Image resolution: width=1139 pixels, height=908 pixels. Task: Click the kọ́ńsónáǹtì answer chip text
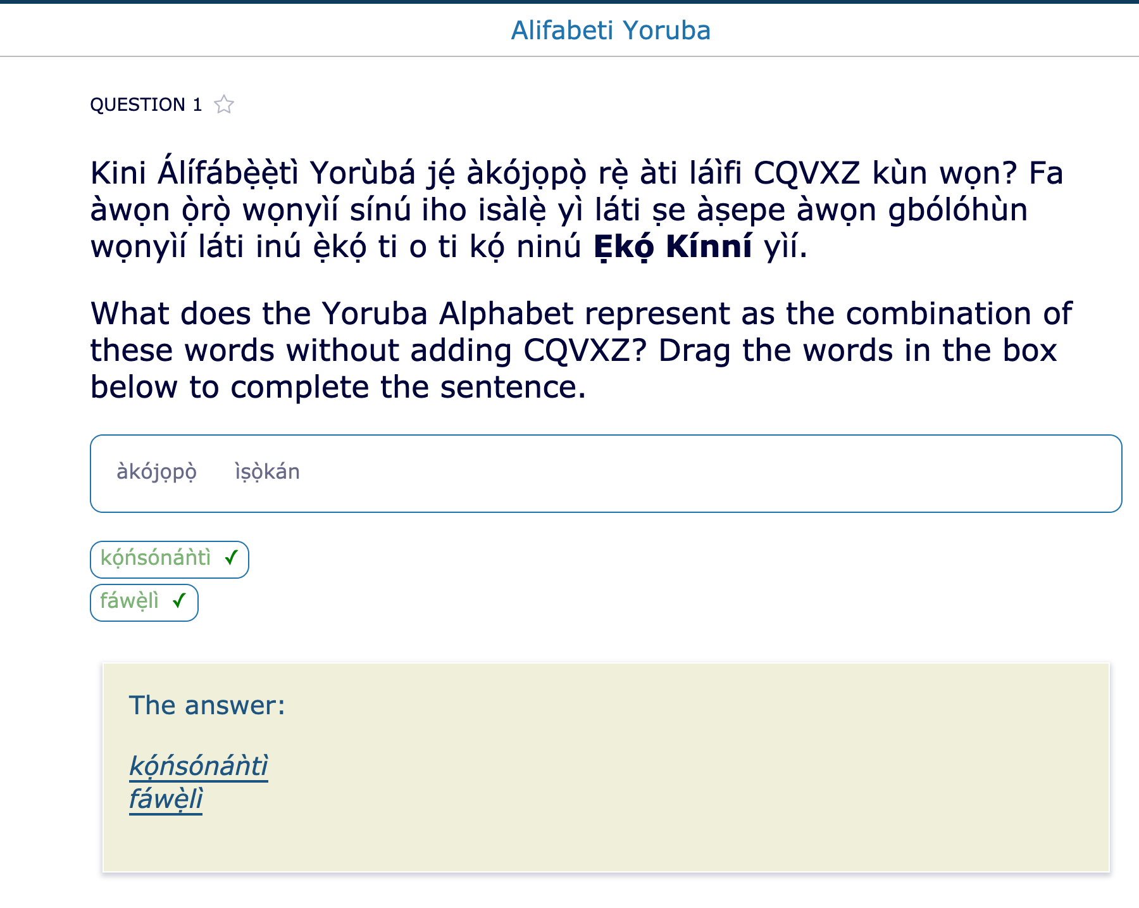pyautogui.click(x=156, y=558)
